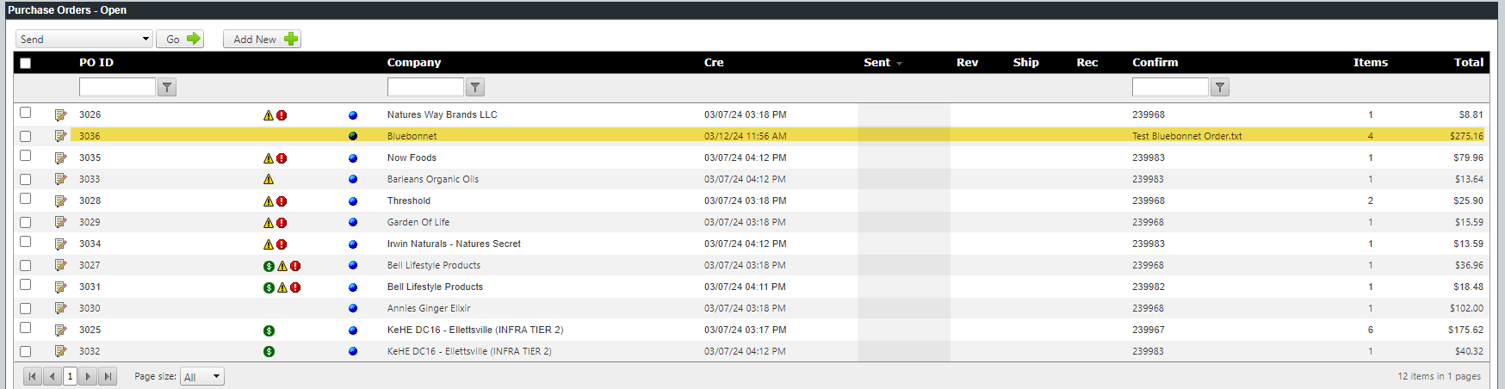Sort by PO ID column
The width and height of the screenshot is (1505, 389).
tap(96, 63)
